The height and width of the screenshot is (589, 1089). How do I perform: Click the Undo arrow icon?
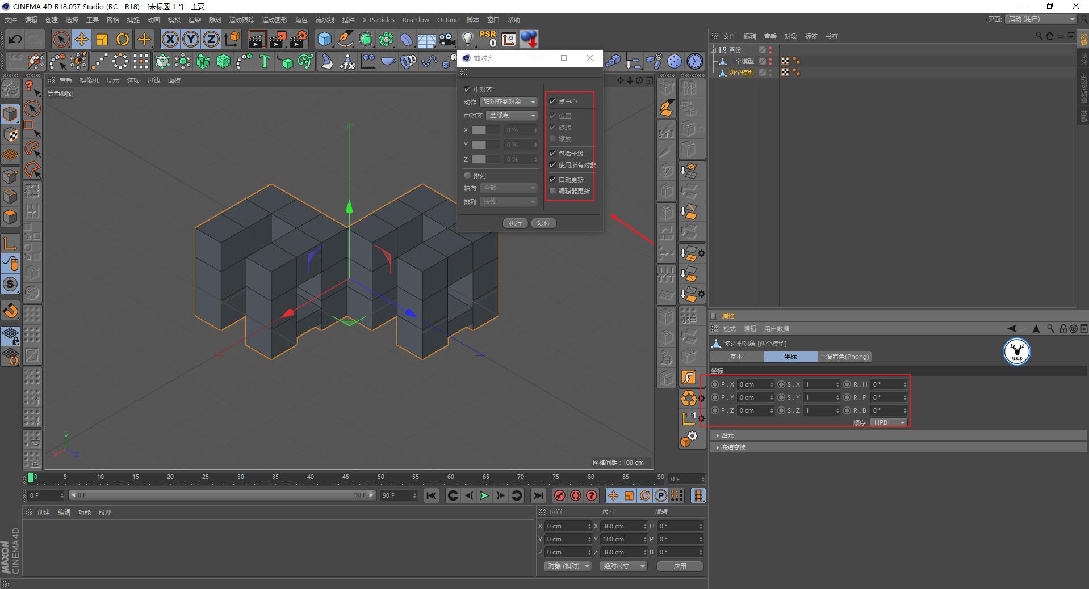pos(15,39)
